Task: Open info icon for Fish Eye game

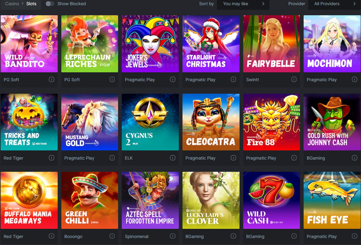Action: (x=355, y=236)
